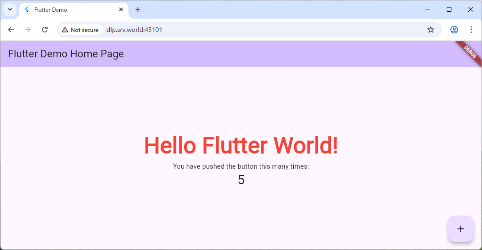Click the Flutter Demo Home Page title

[x=66, y=54]
